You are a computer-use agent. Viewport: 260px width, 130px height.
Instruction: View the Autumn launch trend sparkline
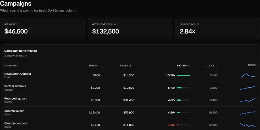248,112
